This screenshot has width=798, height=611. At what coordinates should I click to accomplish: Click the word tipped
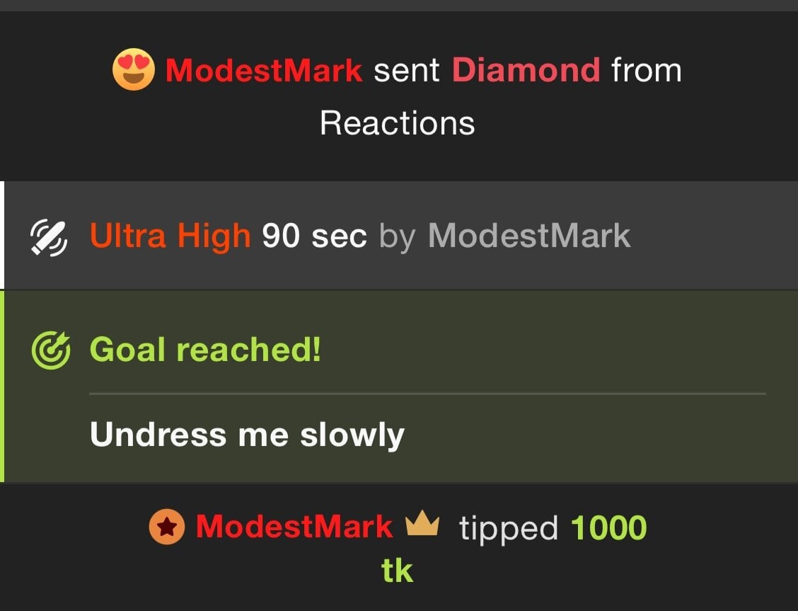point(509,528)
